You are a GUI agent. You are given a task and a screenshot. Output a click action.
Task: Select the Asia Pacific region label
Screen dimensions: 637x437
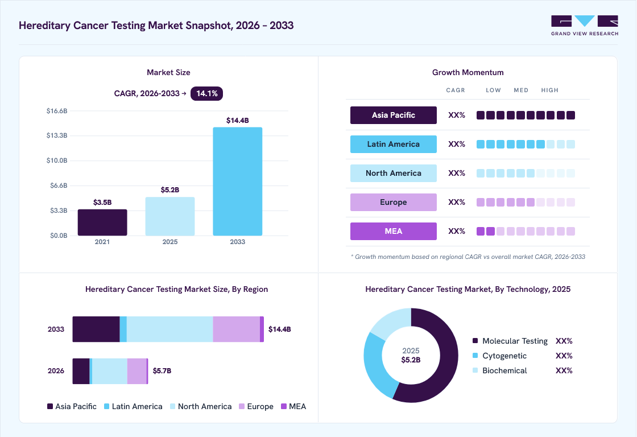pyautogui.click(x=393, y=115)
